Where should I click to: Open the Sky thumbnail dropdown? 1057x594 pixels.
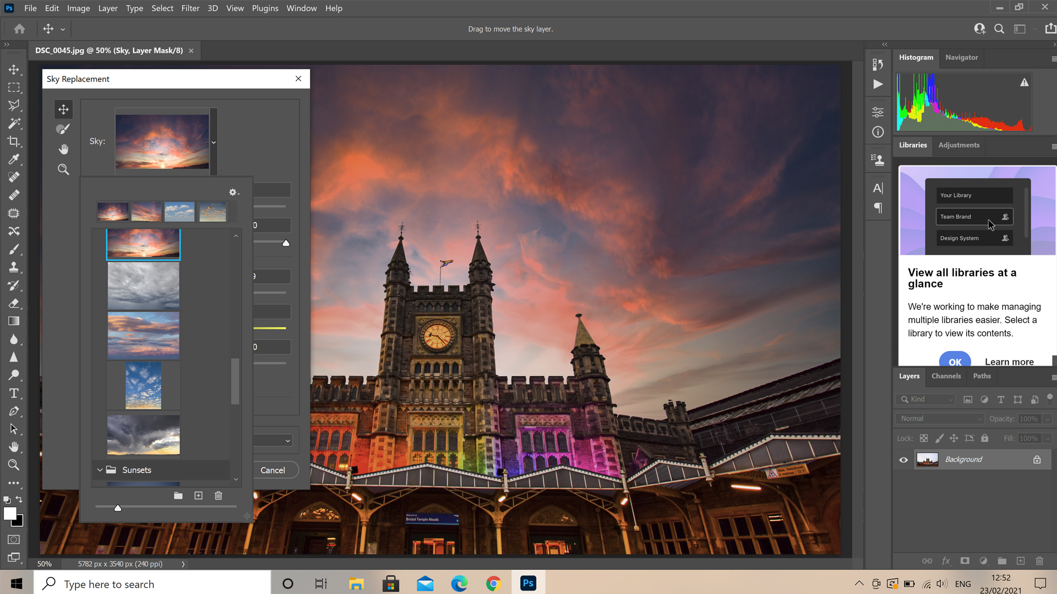coord(214,142)
